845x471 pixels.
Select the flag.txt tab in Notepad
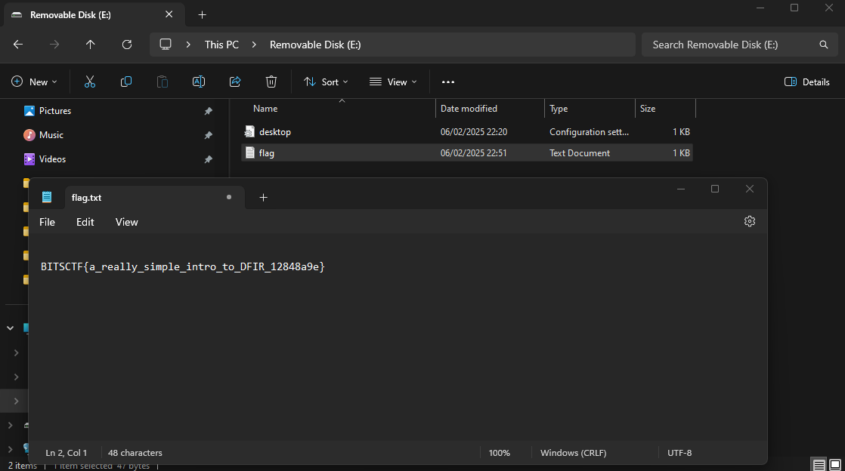86,198
